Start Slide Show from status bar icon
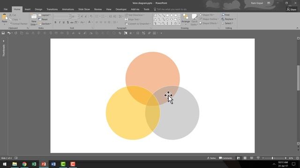 click(258, 158)
